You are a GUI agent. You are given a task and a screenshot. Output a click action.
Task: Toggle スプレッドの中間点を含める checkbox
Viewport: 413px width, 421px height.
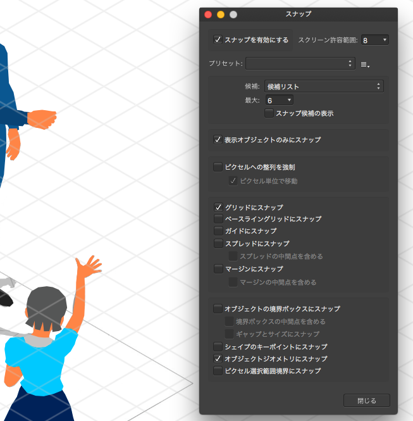click(x=233, y=256)
